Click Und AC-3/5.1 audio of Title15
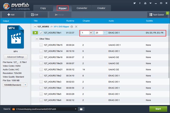Screen dimensions: 170x113 [x=115, y=45]
